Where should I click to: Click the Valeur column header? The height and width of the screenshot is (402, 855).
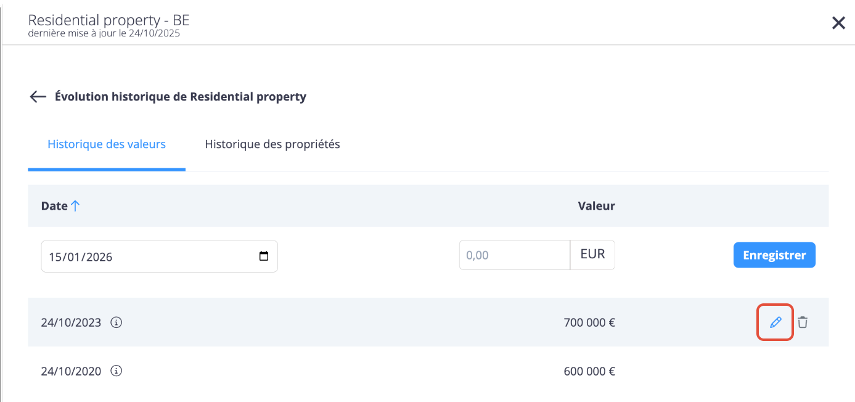tap(596, 206)
